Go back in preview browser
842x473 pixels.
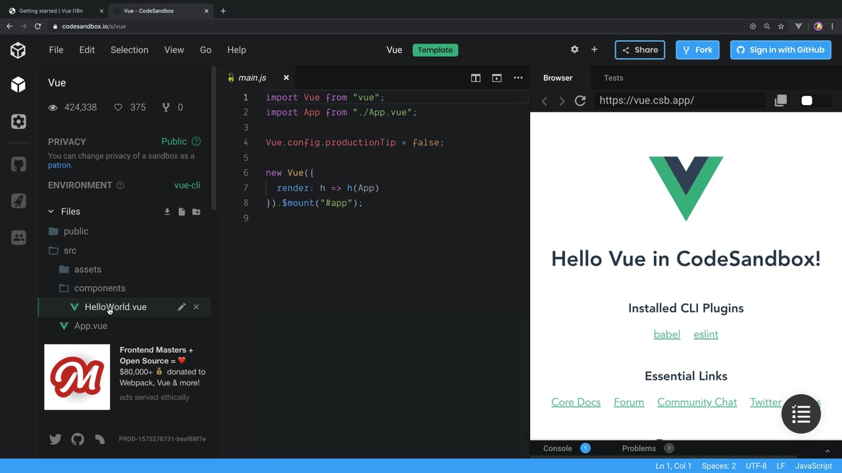click(x=544, y=101)
